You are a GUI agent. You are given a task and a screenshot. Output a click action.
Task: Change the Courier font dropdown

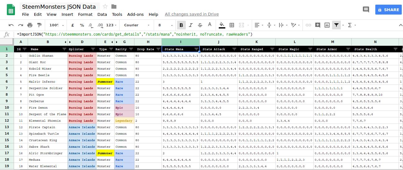(137, 25)
